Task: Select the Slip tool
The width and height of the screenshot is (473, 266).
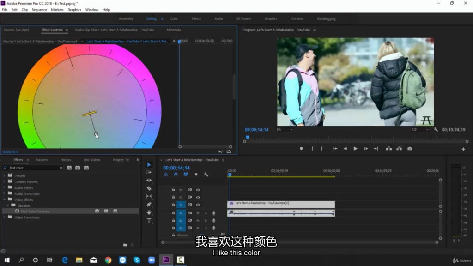Action: pos(149,196)
